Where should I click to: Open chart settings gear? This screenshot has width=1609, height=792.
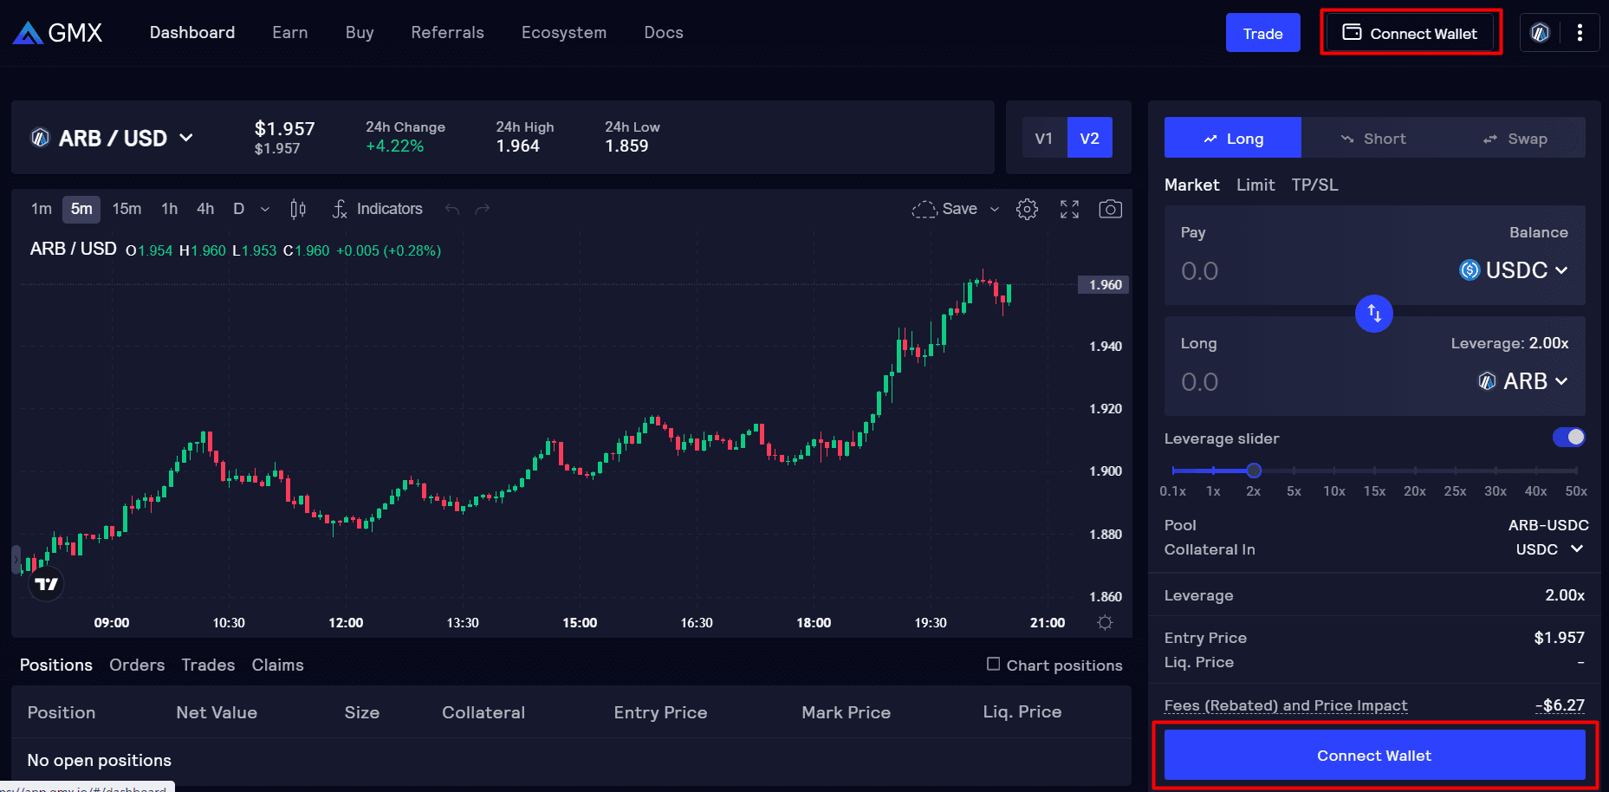point(1027,209)
